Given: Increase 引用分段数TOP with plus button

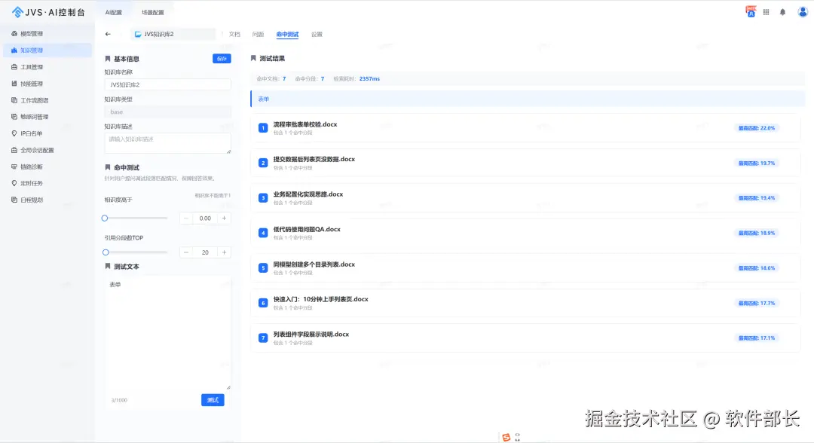Looking at the screenshot, I should [225, 252].
